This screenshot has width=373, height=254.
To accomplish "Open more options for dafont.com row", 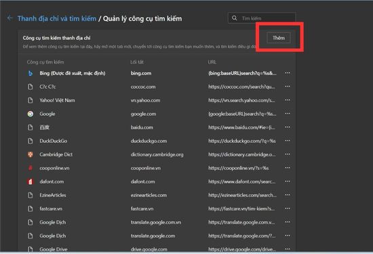I will point(288,182).
